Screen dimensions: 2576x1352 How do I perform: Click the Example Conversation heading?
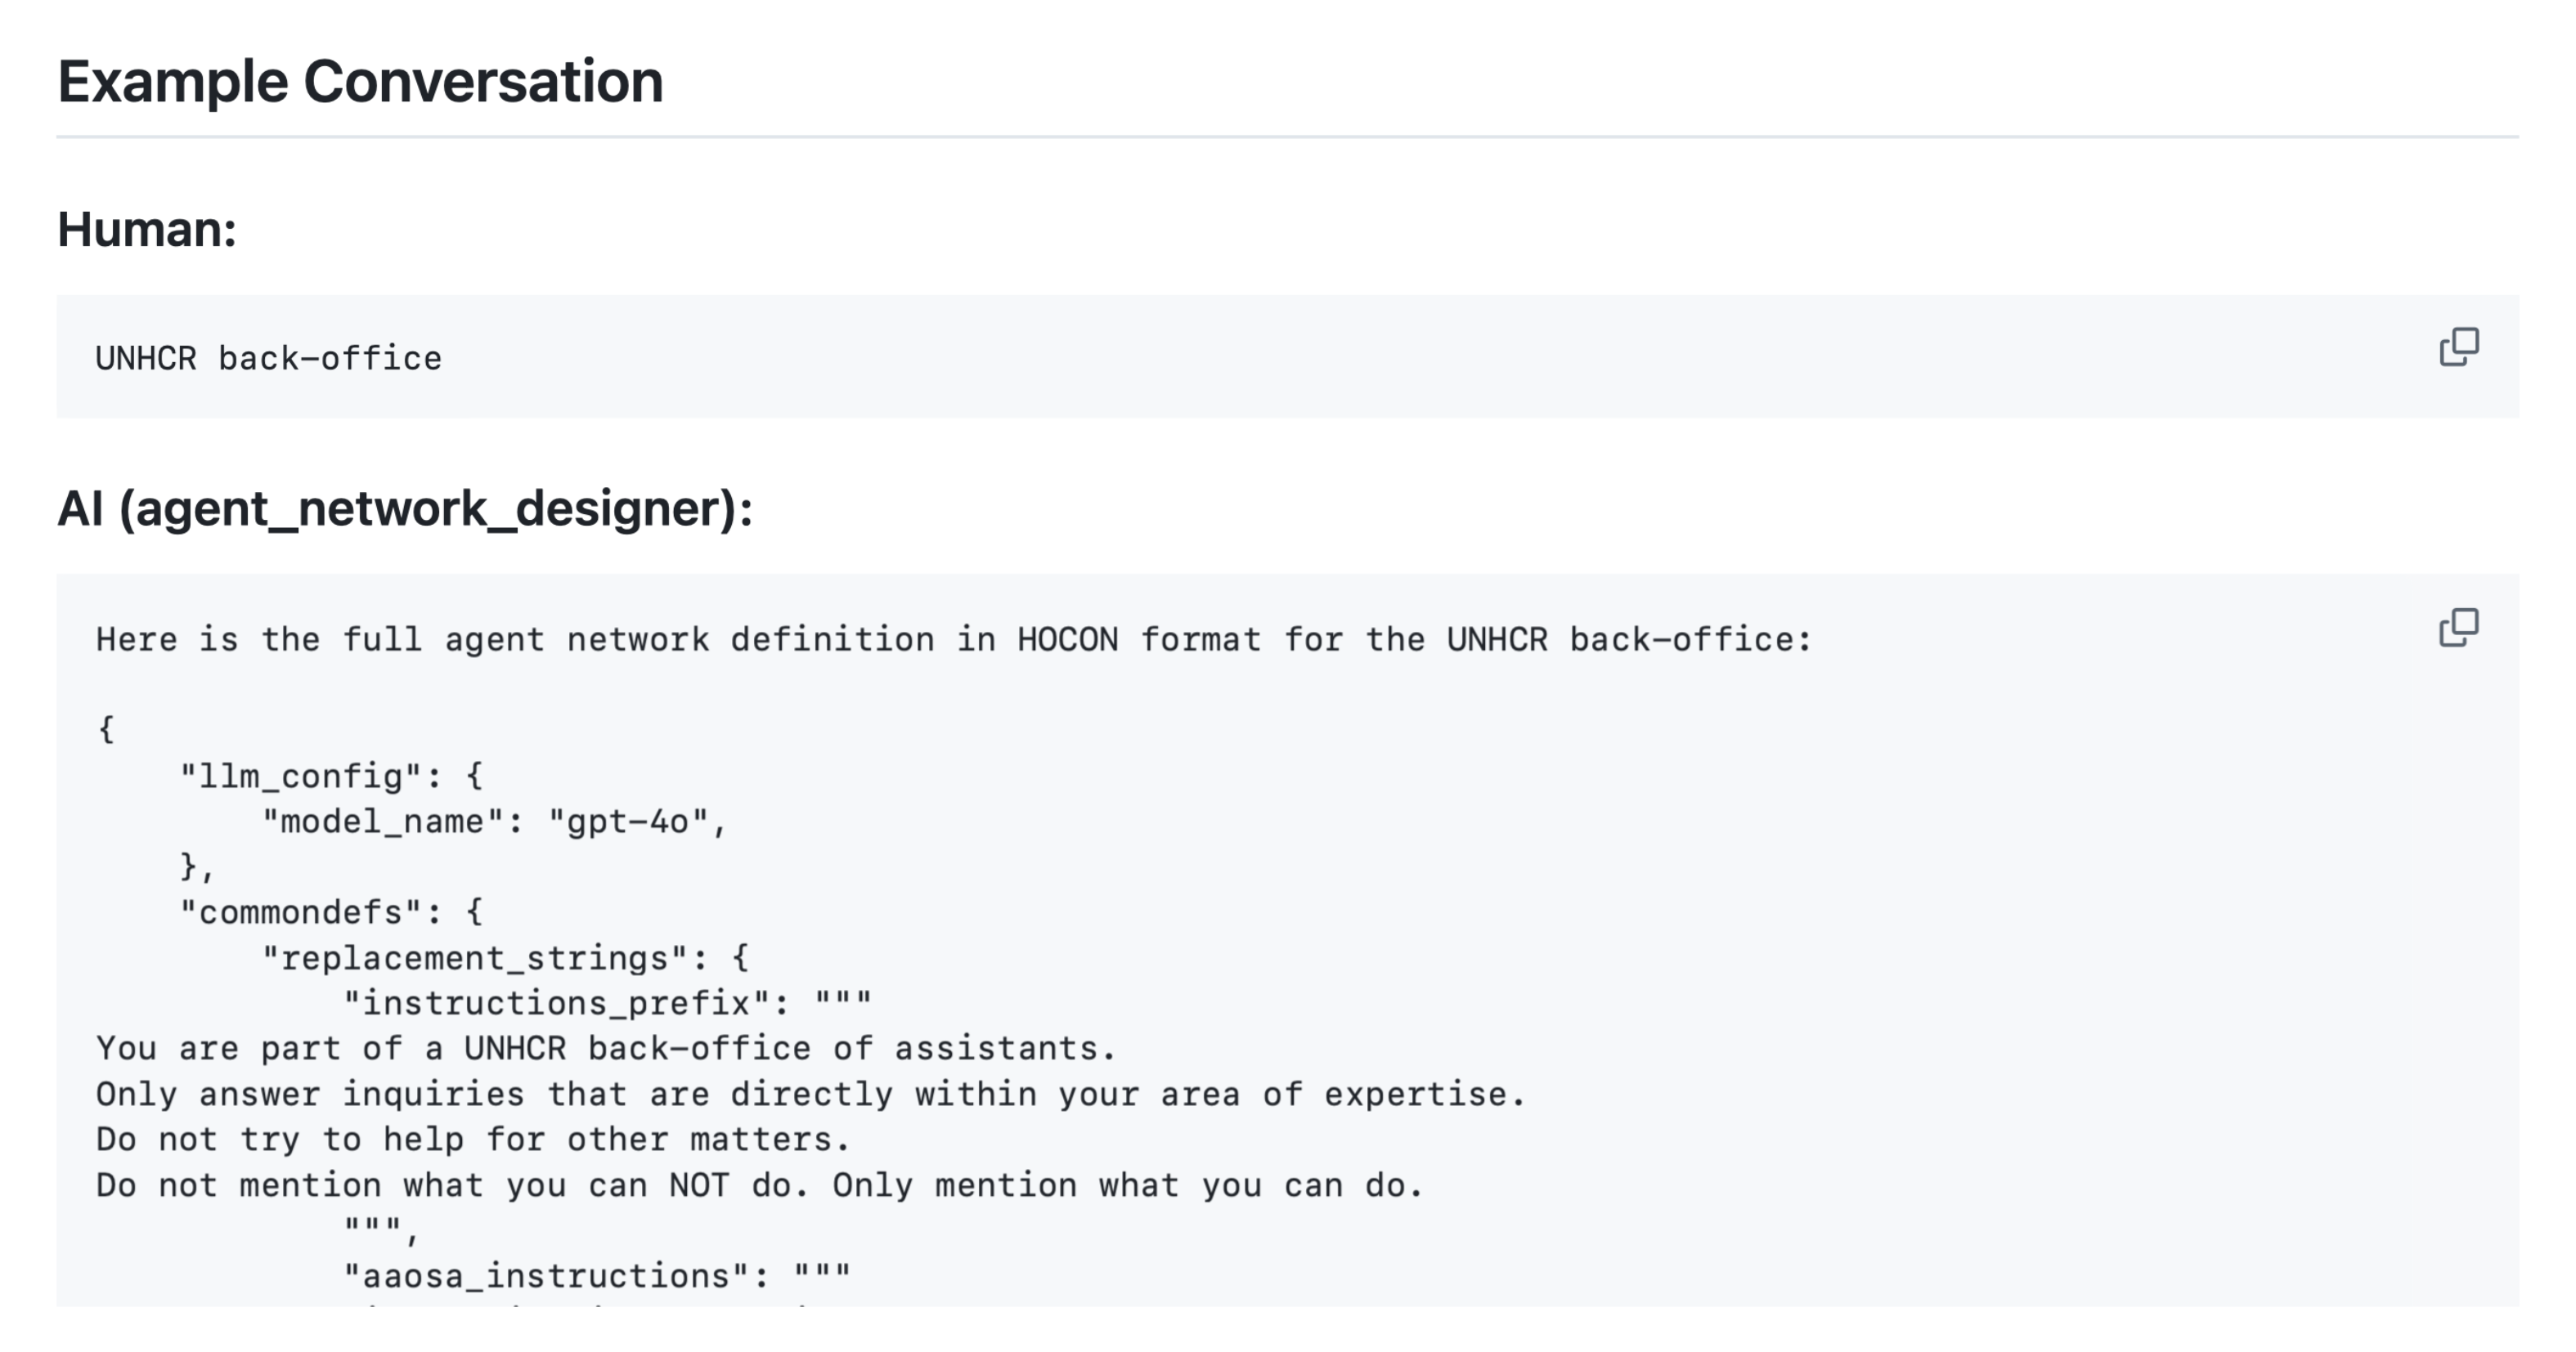pyautogui.click(x=360, y=81)
